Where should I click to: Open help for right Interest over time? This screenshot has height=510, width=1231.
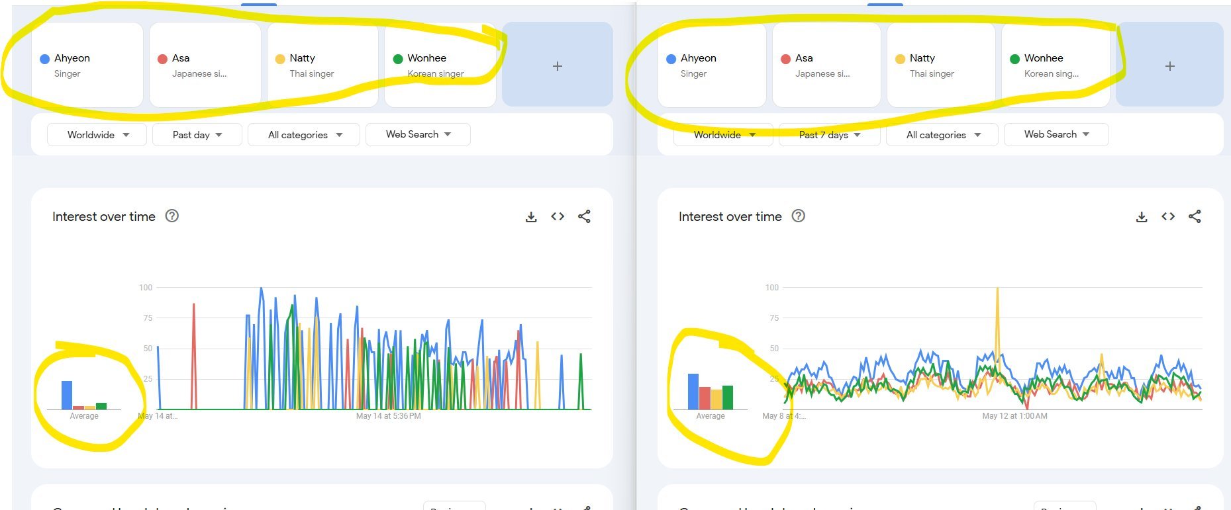coord(799,216)
